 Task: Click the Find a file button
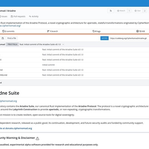12,38
